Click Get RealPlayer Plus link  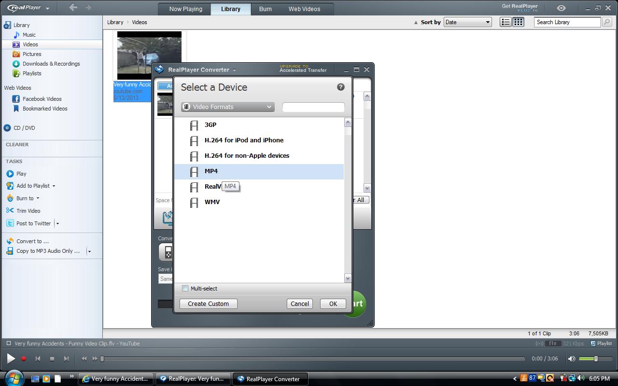pos(520,7)
